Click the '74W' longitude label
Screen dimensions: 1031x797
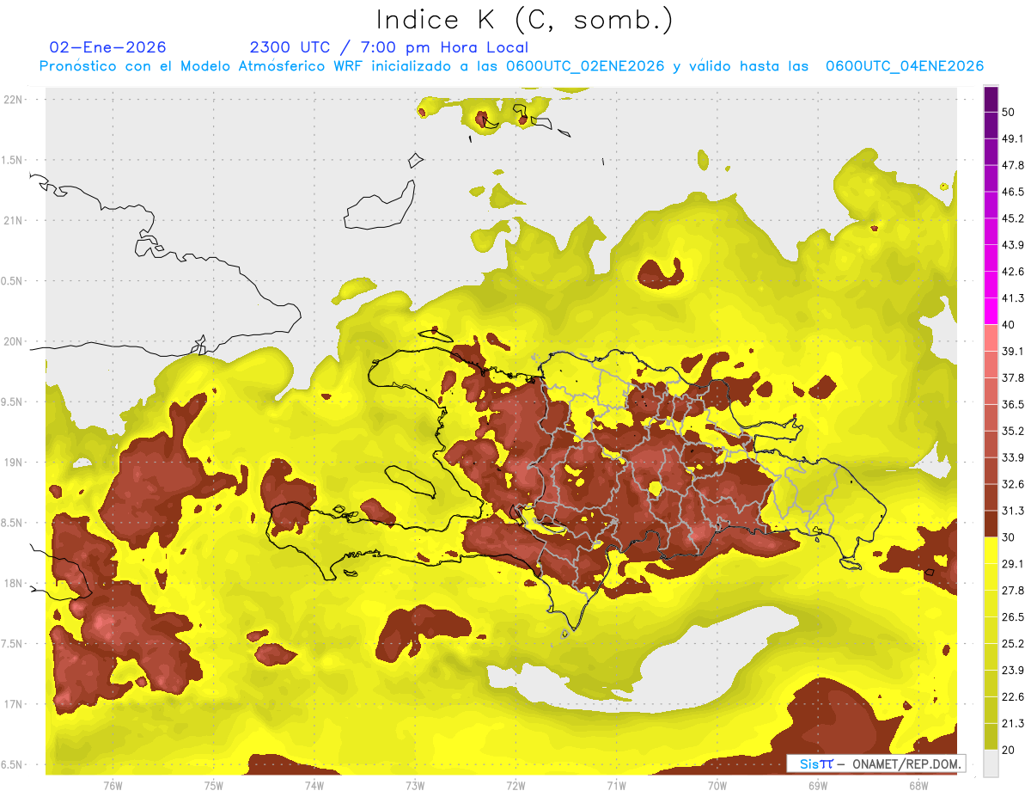click(314, 785)
